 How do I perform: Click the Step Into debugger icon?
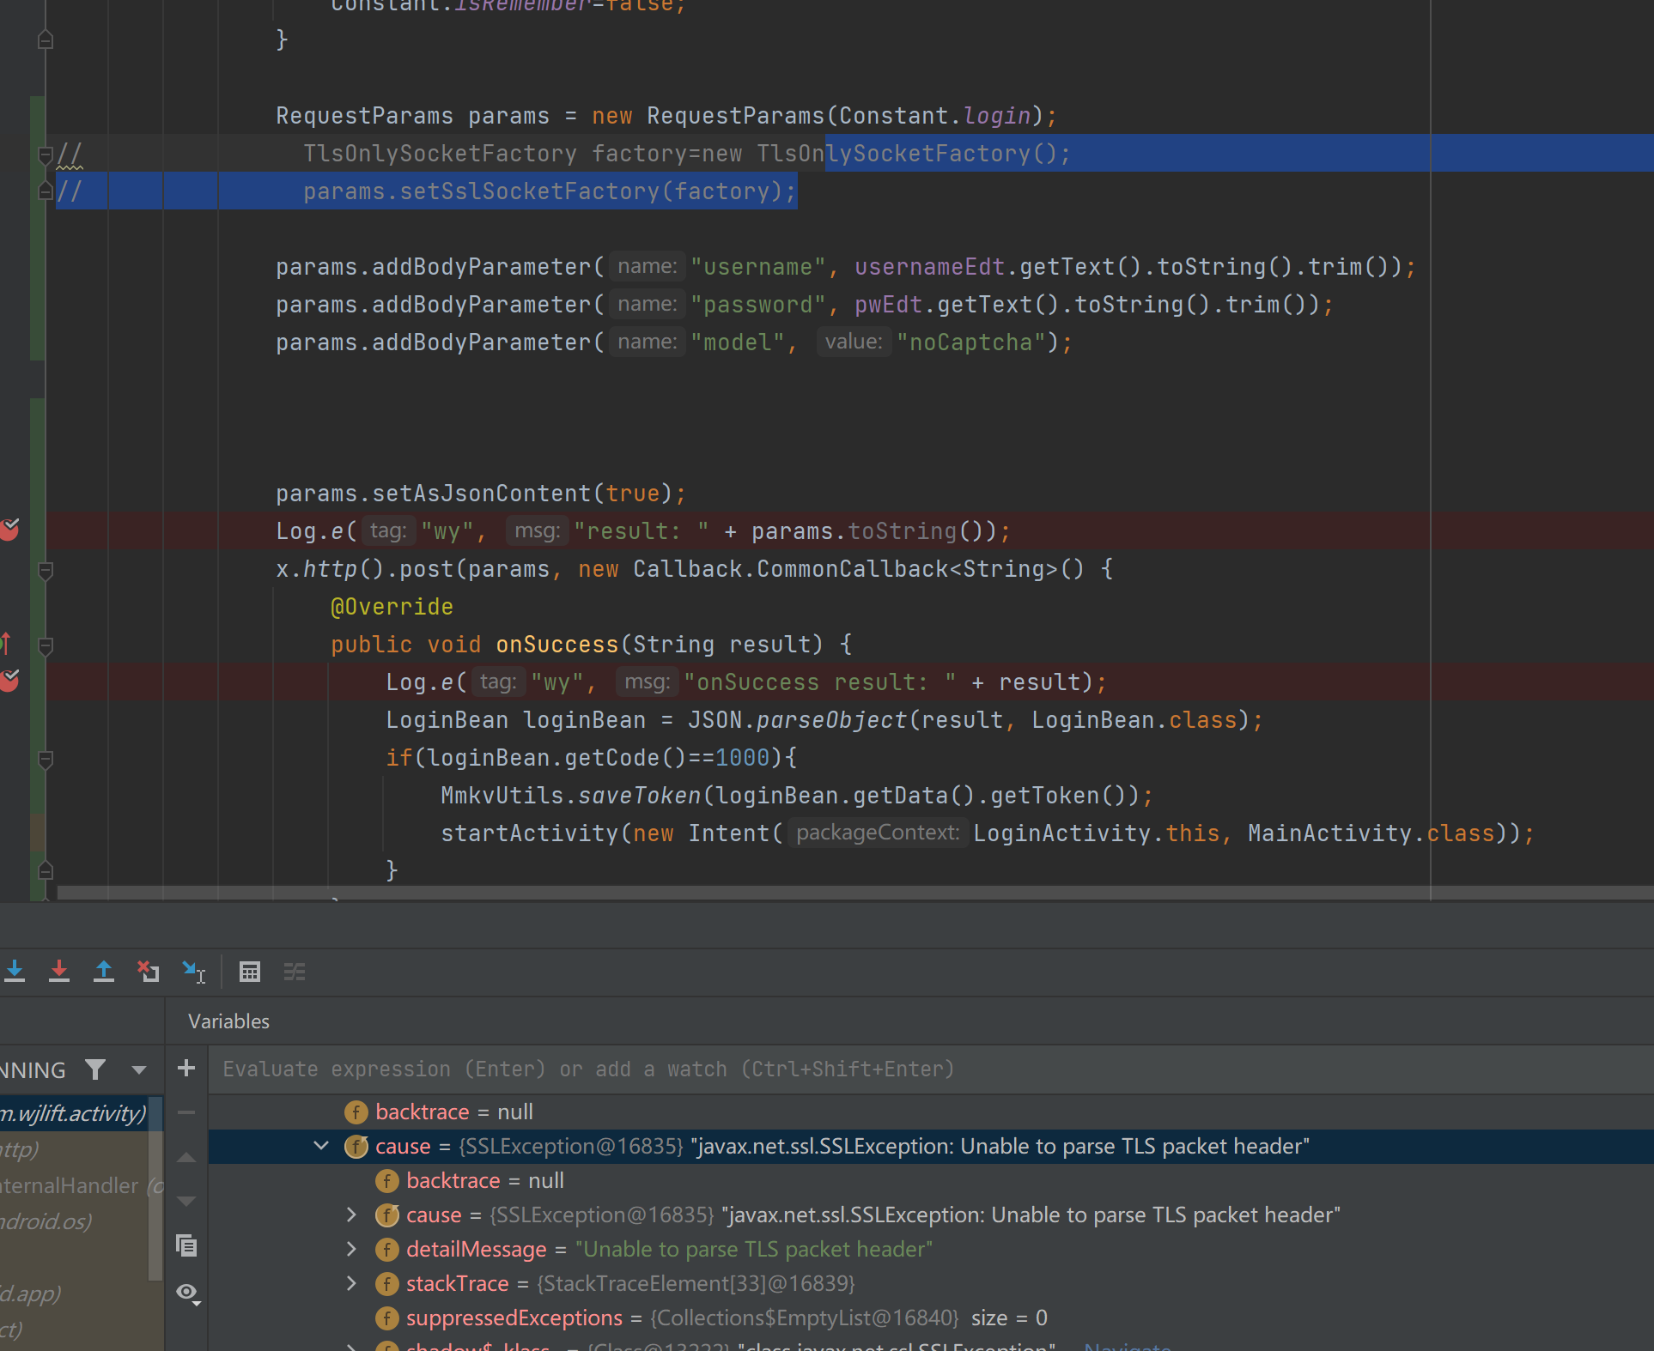(x=15, y=971)
